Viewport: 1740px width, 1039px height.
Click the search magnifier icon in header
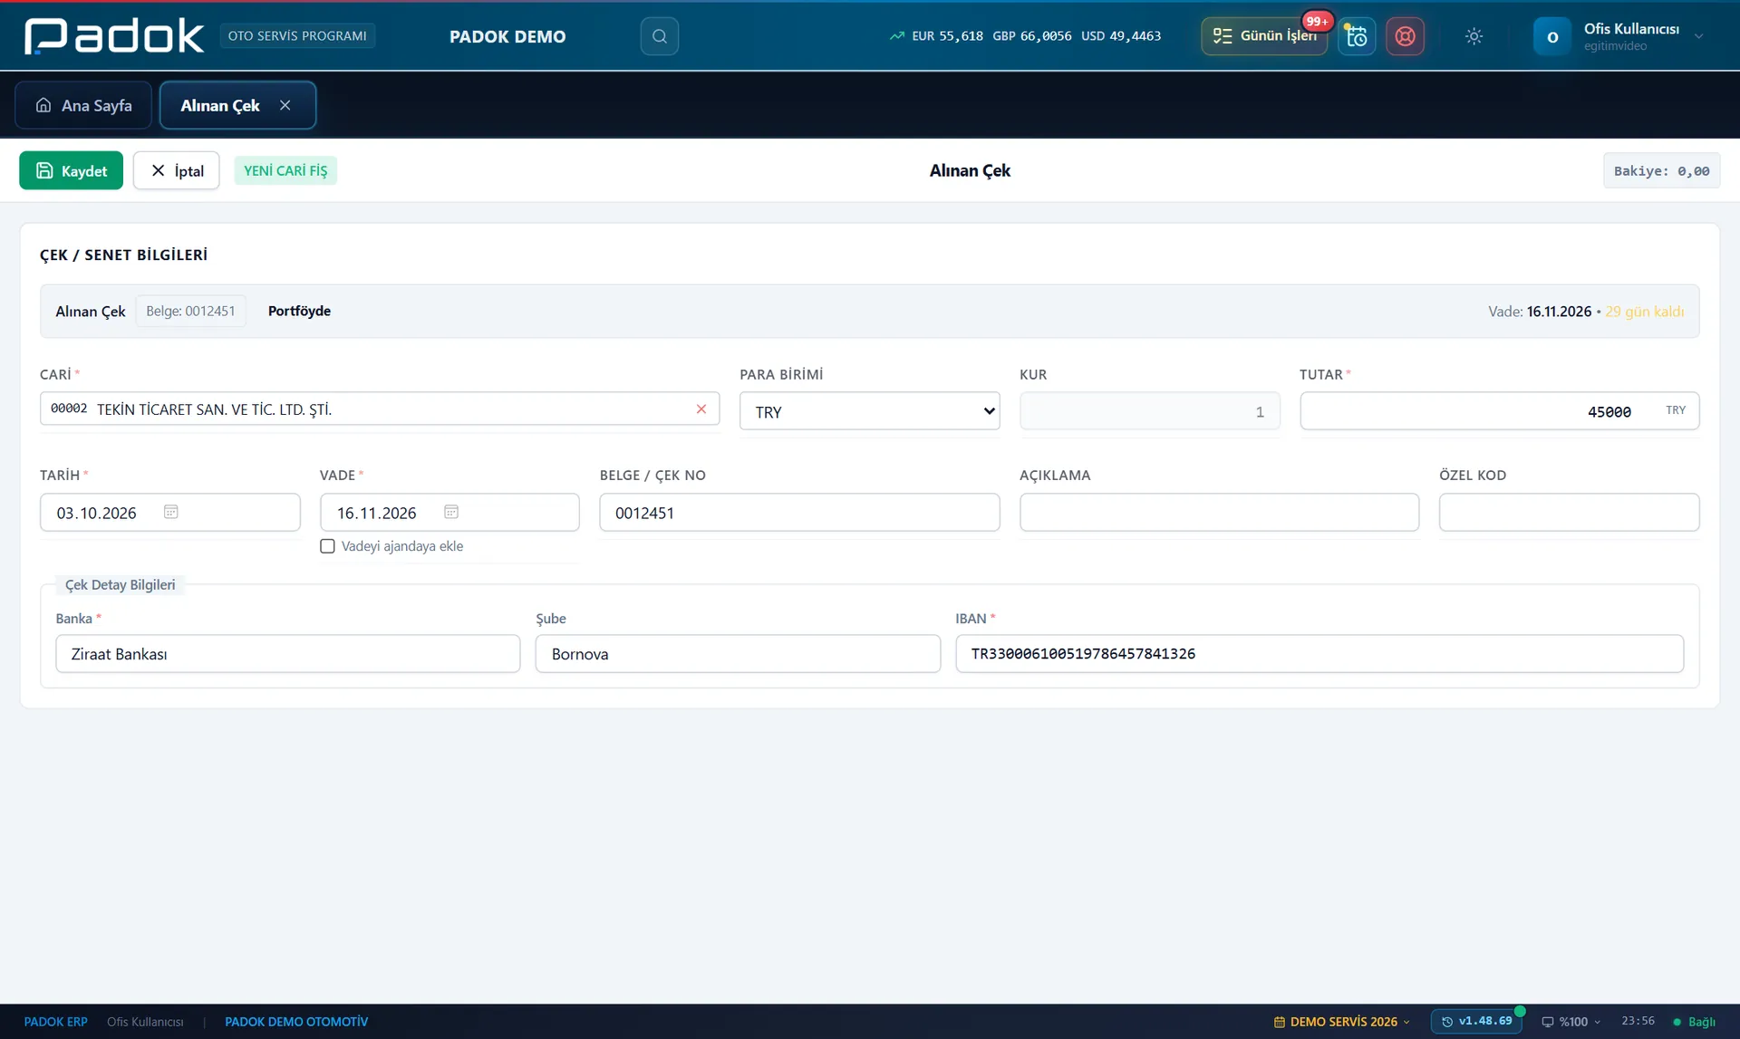[x=659, y=36]
